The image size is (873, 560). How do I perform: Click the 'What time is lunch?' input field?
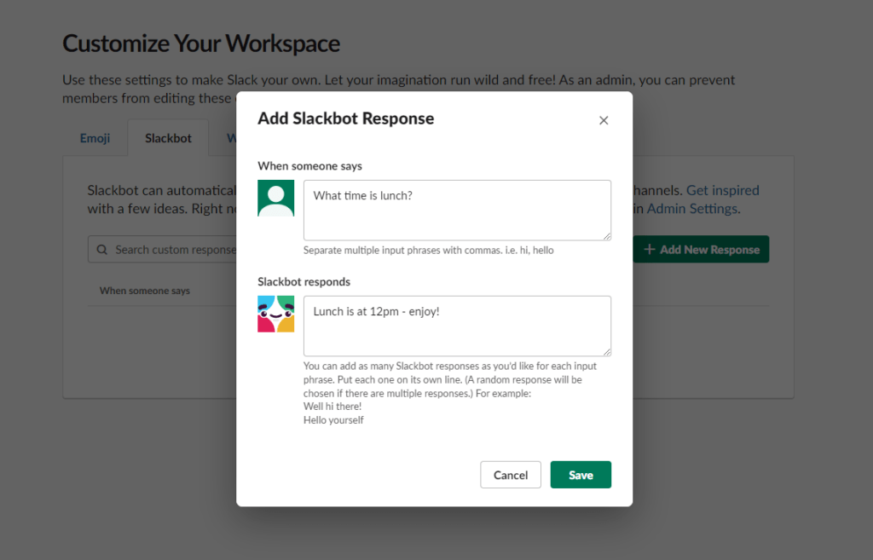[x=458, y=211]
